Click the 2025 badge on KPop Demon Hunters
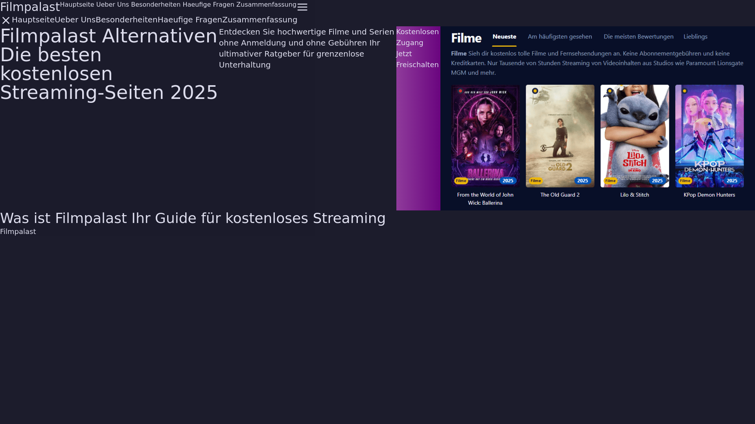This screenshot has height=424, width=755. point(732,181)
